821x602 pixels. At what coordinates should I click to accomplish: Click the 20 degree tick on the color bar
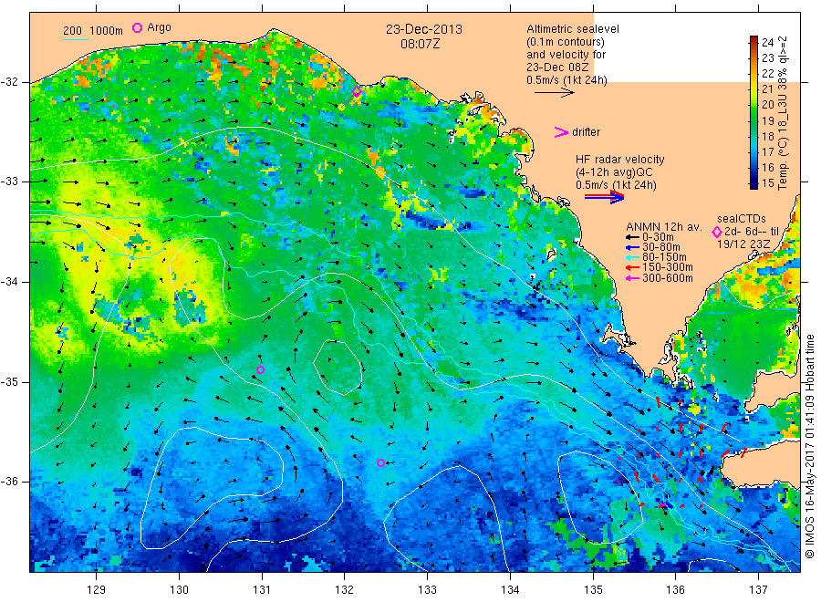pos(767,105)
